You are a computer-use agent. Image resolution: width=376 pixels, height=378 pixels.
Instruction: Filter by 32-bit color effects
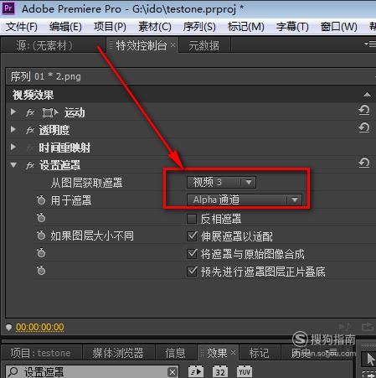[x=220, y=371]
